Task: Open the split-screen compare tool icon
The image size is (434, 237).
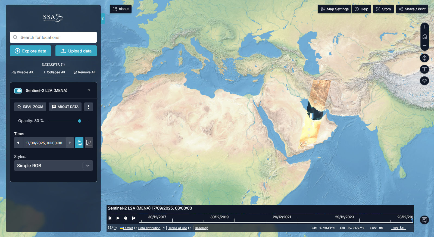Action: 424,69
